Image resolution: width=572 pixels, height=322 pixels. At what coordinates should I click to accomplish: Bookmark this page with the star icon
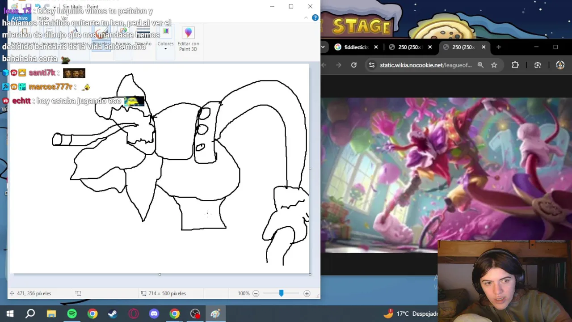494,65
